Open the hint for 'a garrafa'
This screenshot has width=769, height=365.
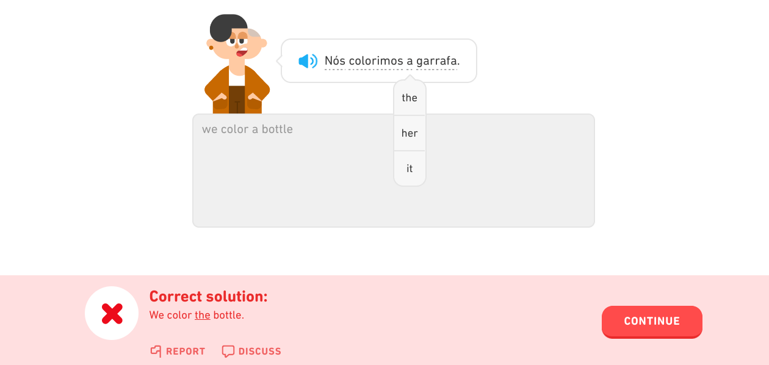433,60
